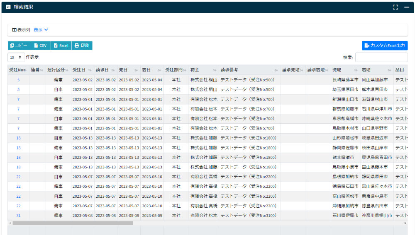
Task: Click the コピー (copy) button
Action: click(19, 46)
